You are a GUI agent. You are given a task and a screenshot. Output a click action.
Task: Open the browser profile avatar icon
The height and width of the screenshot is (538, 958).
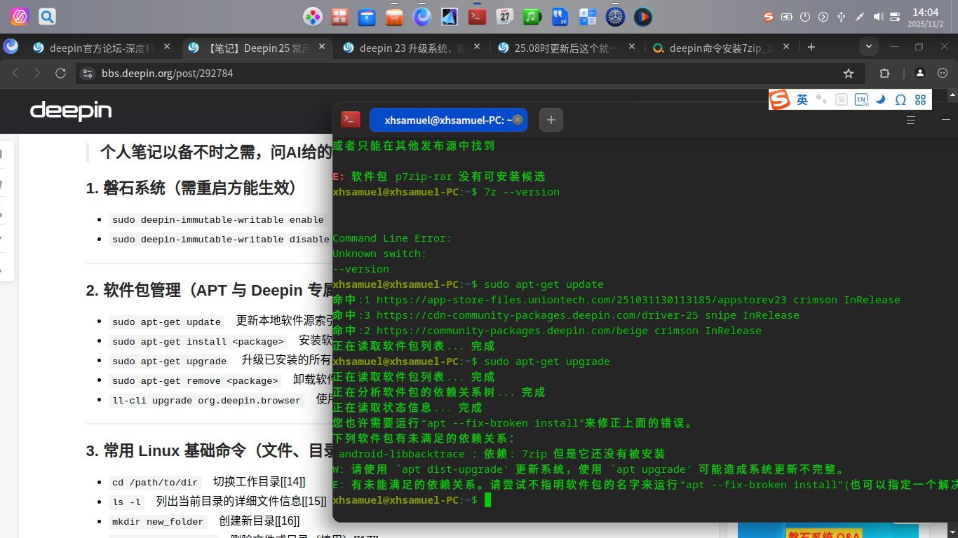click(x=920, y=73)
